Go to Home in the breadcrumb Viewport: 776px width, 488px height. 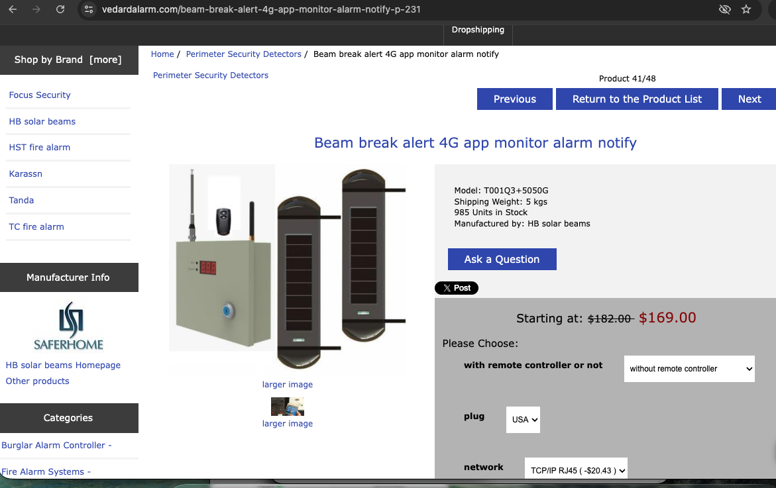(x=162, y=54)
